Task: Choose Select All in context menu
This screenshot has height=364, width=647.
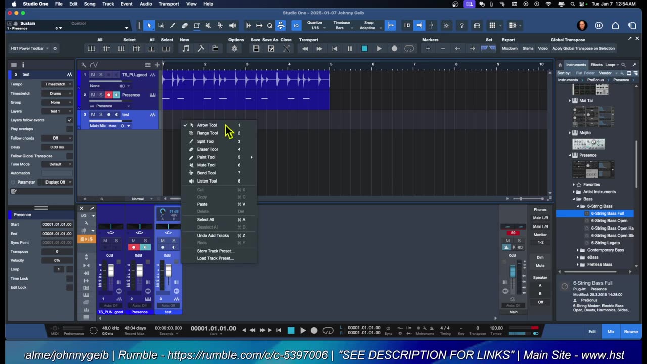Action: 206,220
